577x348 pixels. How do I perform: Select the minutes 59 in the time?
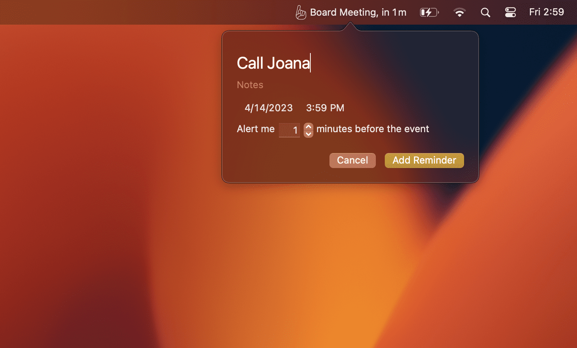(x=321, y=108)
